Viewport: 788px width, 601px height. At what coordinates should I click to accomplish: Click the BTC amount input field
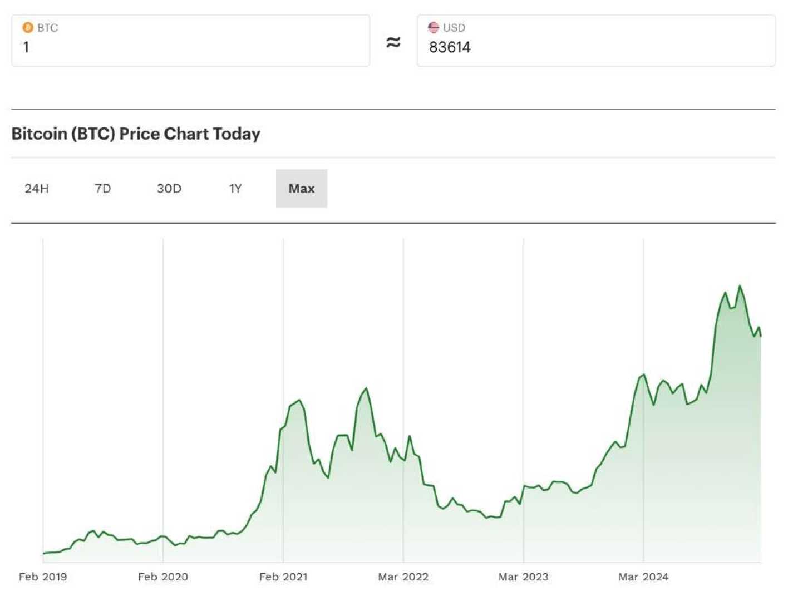190,41
